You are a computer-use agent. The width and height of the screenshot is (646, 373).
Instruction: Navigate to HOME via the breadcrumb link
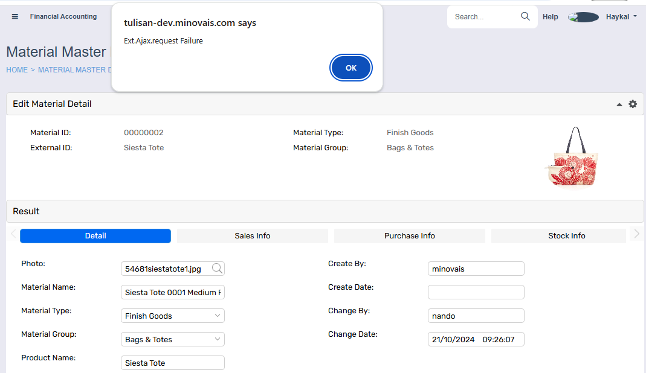point(17,69)
